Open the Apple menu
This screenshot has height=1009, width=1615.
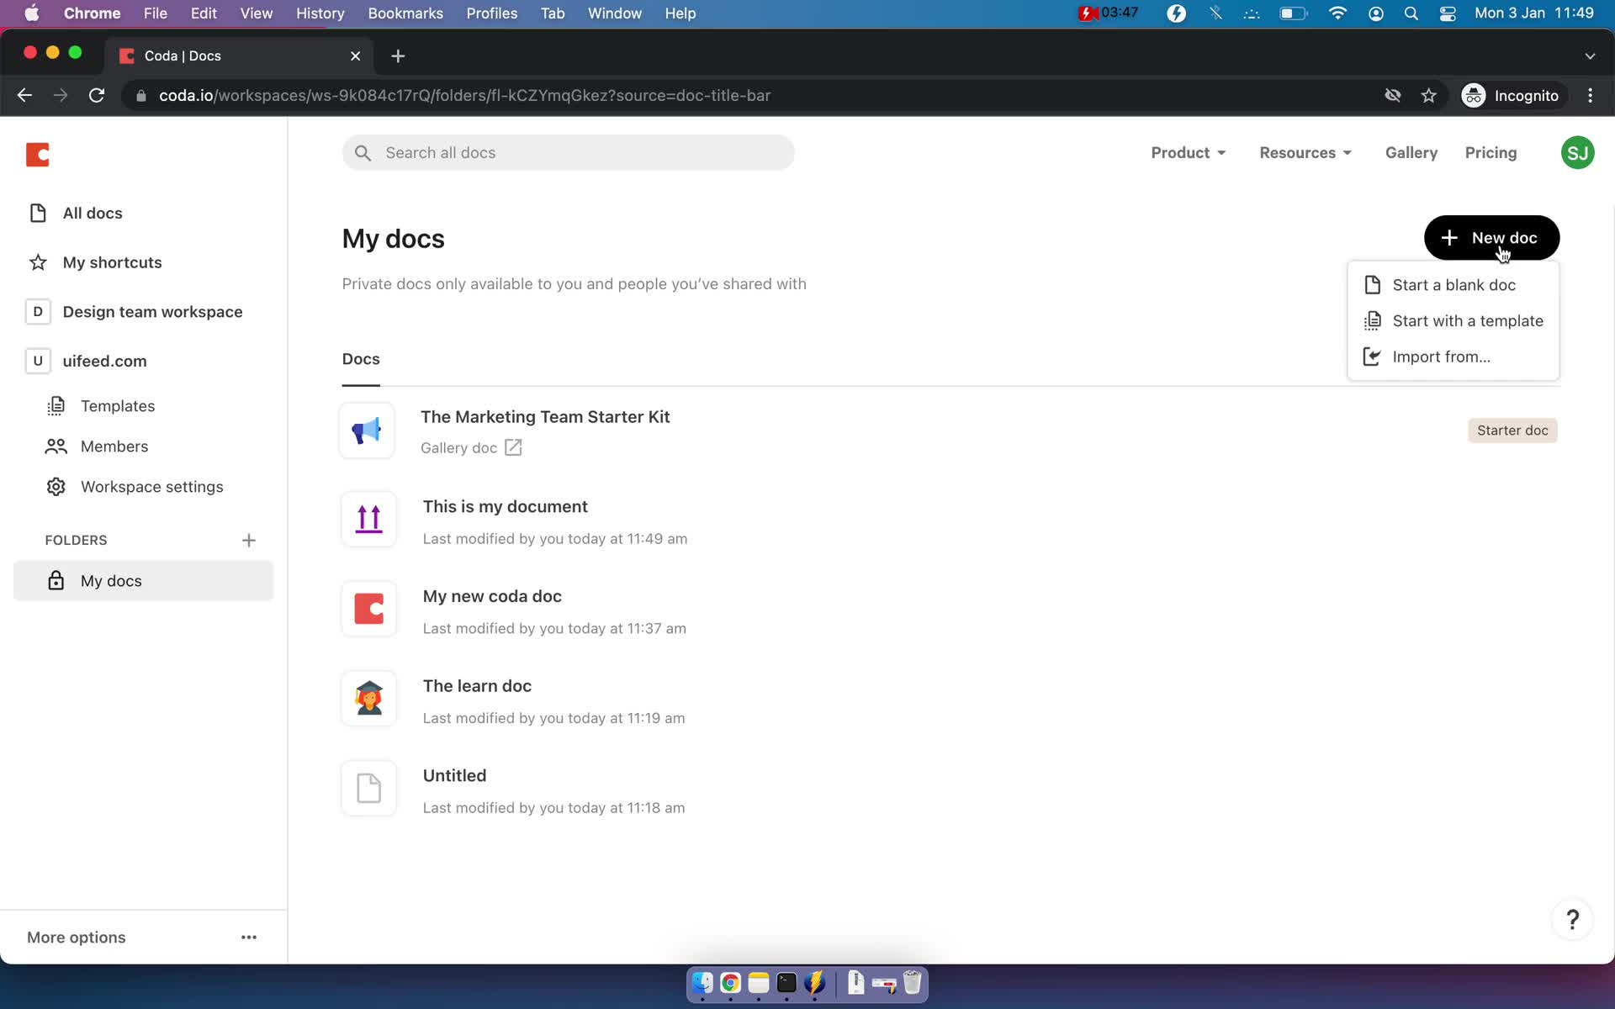click(32, 13)
